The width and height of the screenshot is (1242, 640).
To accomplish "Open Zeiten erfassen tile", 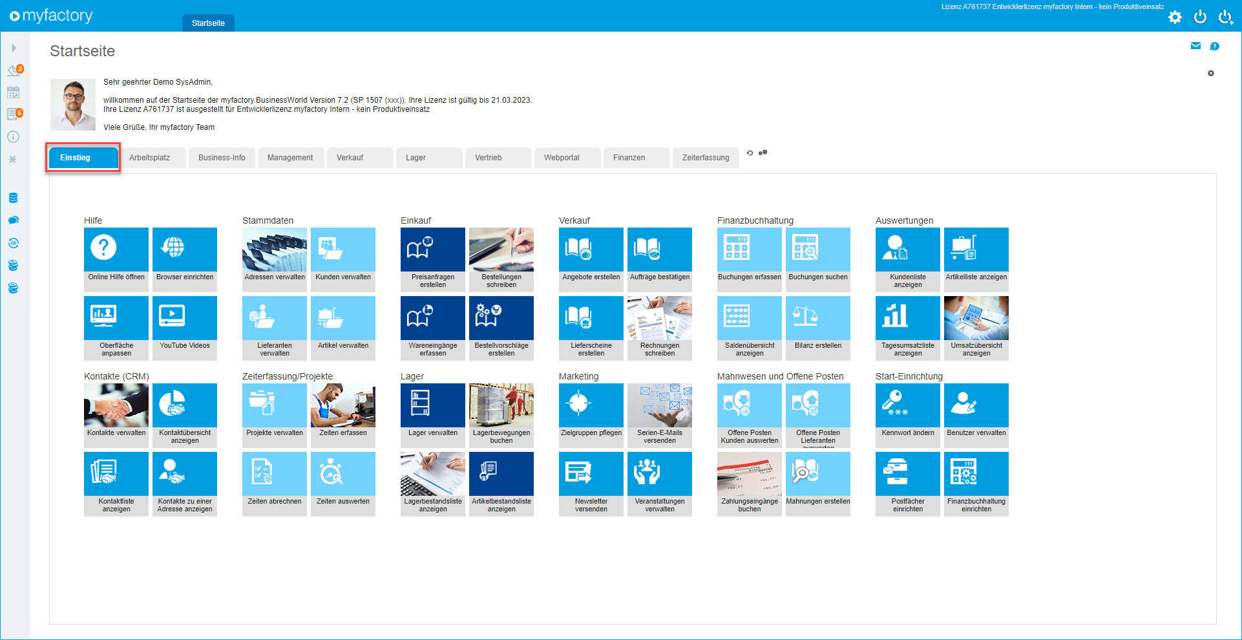I will (x=343, y=415).
